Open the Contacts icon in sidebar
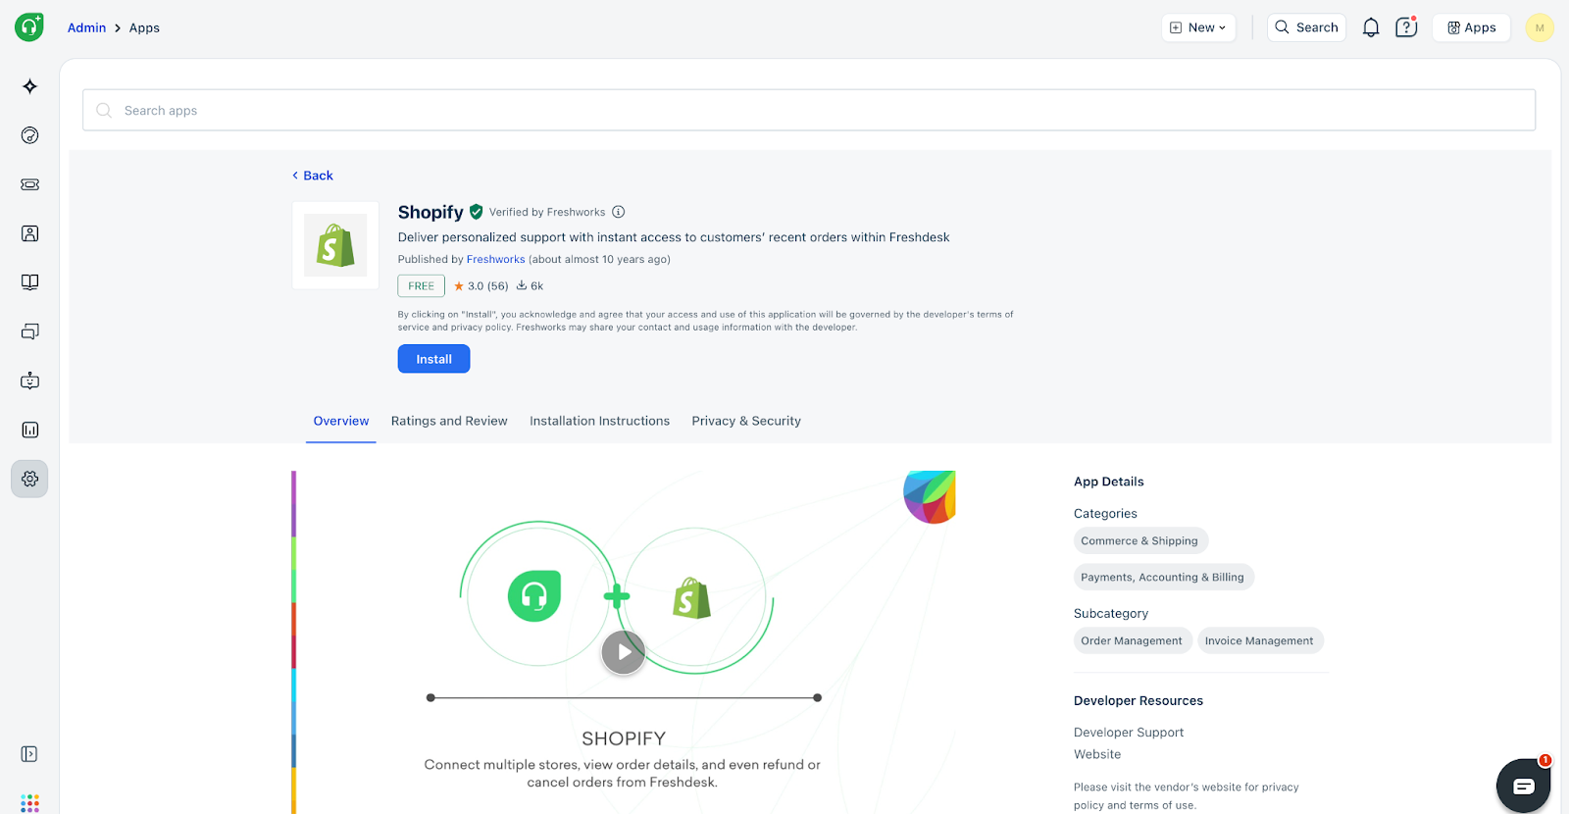Image resolution: width=1569 pixels, height=814 pixels. [30, 233]
